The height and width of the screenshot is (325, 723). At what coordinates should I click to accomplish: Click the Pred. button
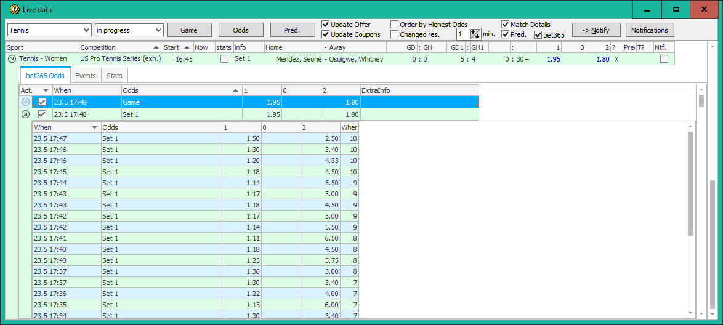click(x=293, y=30)
